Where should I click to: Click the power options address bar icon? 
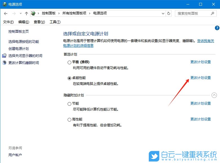(x=33, y=13)
